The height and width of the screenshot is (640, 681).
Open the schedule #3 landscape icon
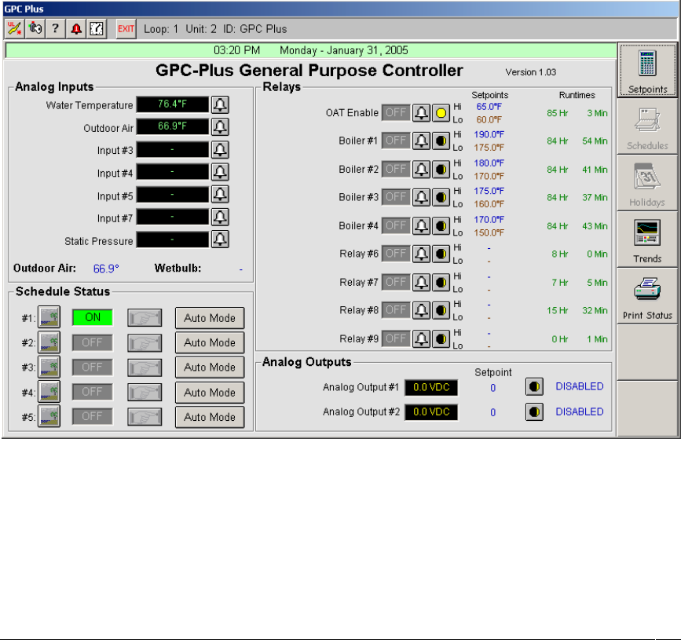pos(49,367)
